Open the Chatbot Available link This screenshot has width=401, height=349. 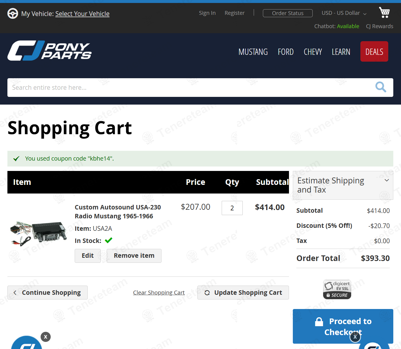[337, 26]
